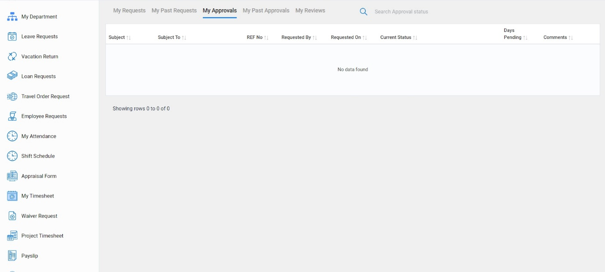Image resolution: width=605 pixels, height=272 pixels.
Task: Toggle sorting on the Current Status column
Action: coord(415,37)
